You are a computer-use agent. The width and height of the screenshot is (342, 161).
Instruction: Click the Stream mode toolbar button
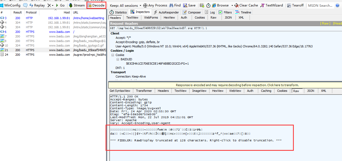[77, 5]
